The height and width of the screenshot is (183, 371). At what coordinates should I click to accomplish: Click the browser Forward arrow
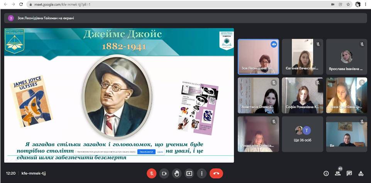click(x=13, y=4)
